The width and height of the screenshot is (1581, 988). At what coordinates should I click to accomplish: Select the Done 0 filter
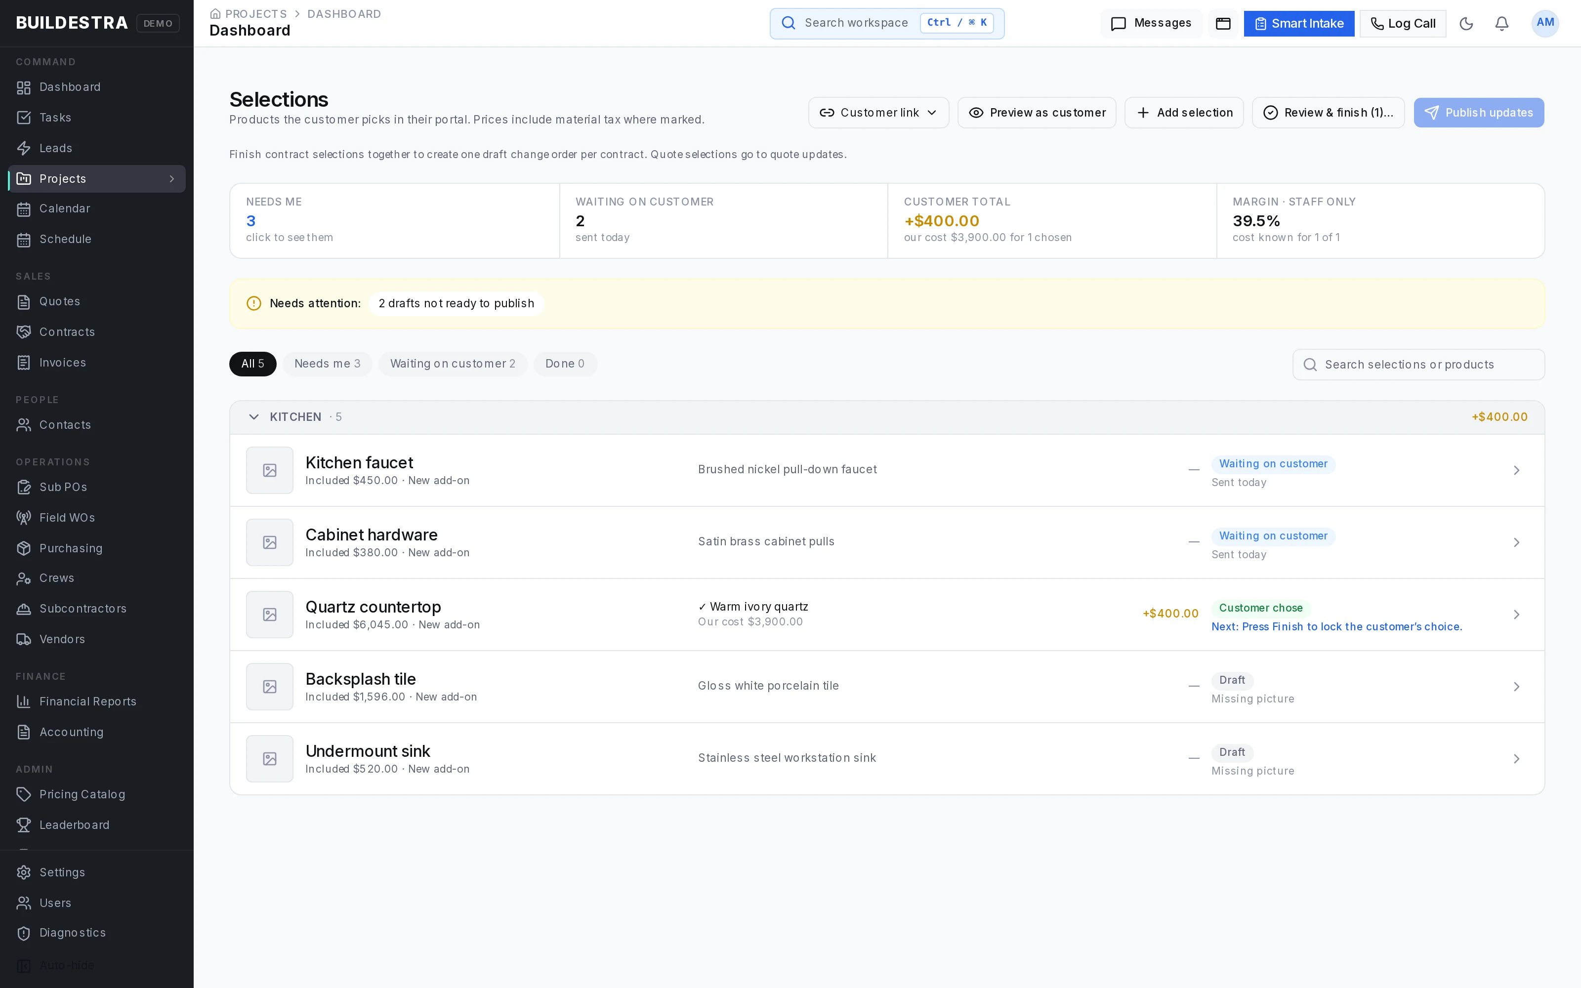click(x=564, y=364)
